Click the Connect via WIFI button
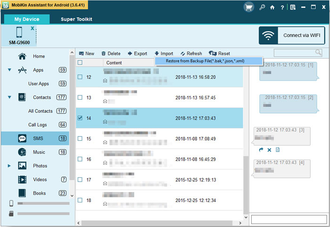 click(x=292, y=35)
